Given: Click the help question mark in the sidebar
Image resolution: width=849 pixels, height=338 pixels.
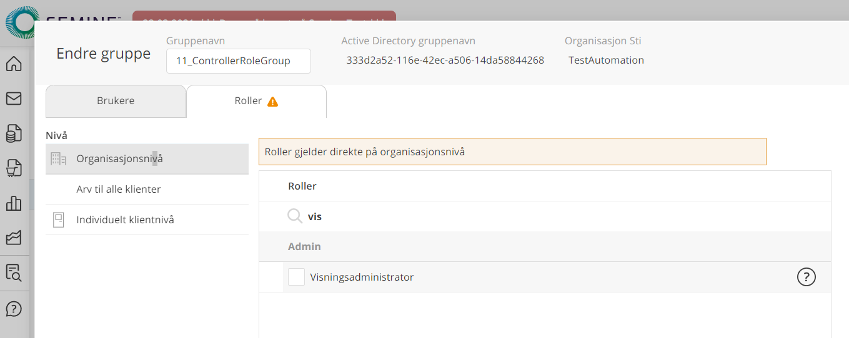Looking at the screenshot, I should click(x=14, y=309).
